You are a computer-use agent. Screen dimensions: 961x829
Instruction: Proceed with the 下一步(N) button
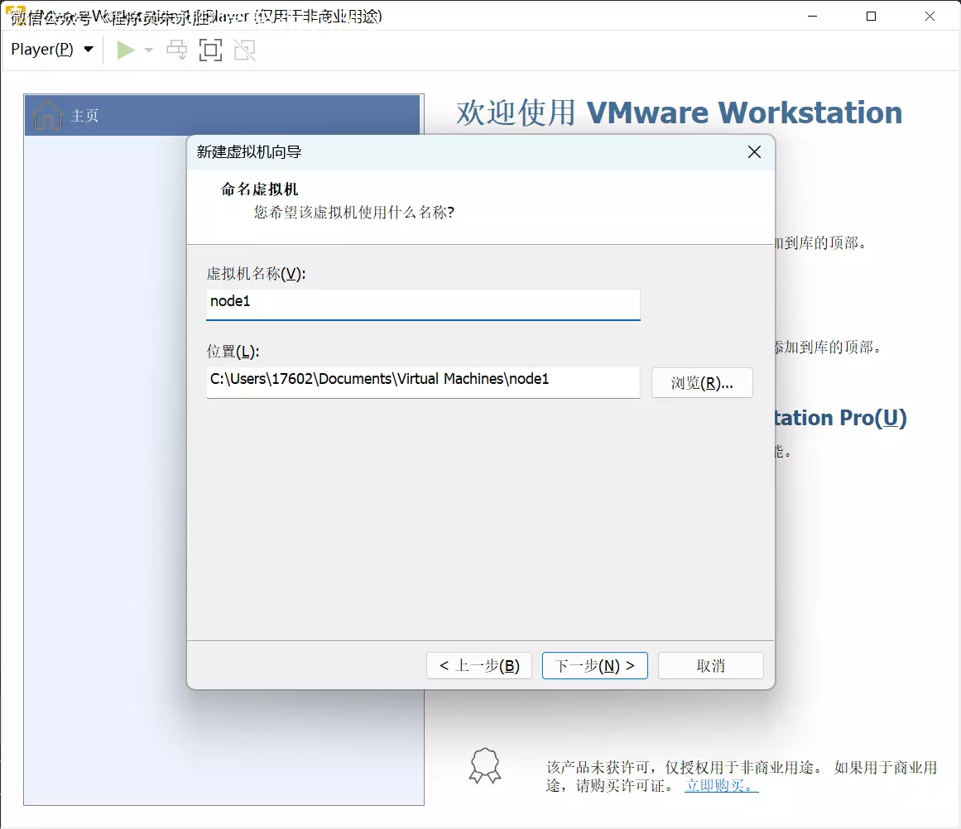click(x=594, y=666)
